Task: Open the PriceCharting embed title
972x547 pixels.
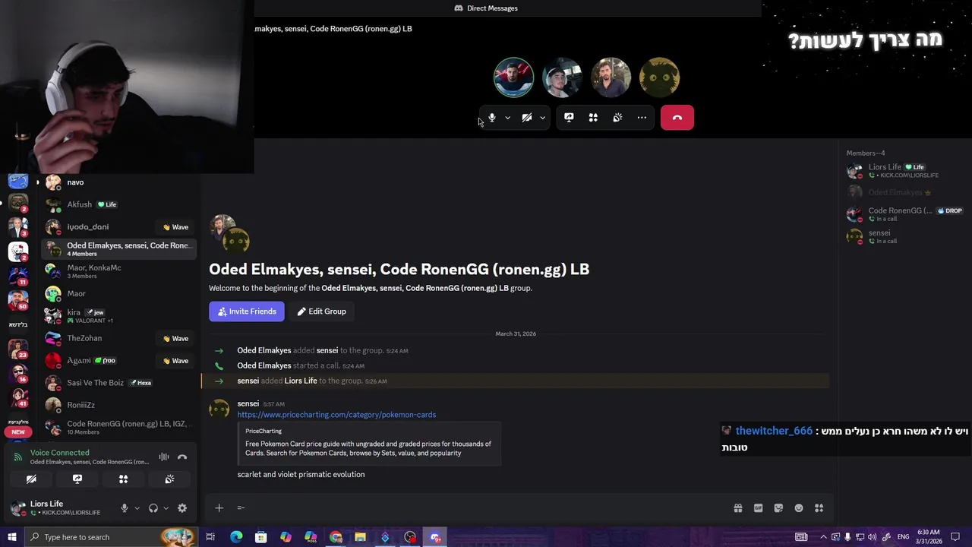Action: coord(264,431)
